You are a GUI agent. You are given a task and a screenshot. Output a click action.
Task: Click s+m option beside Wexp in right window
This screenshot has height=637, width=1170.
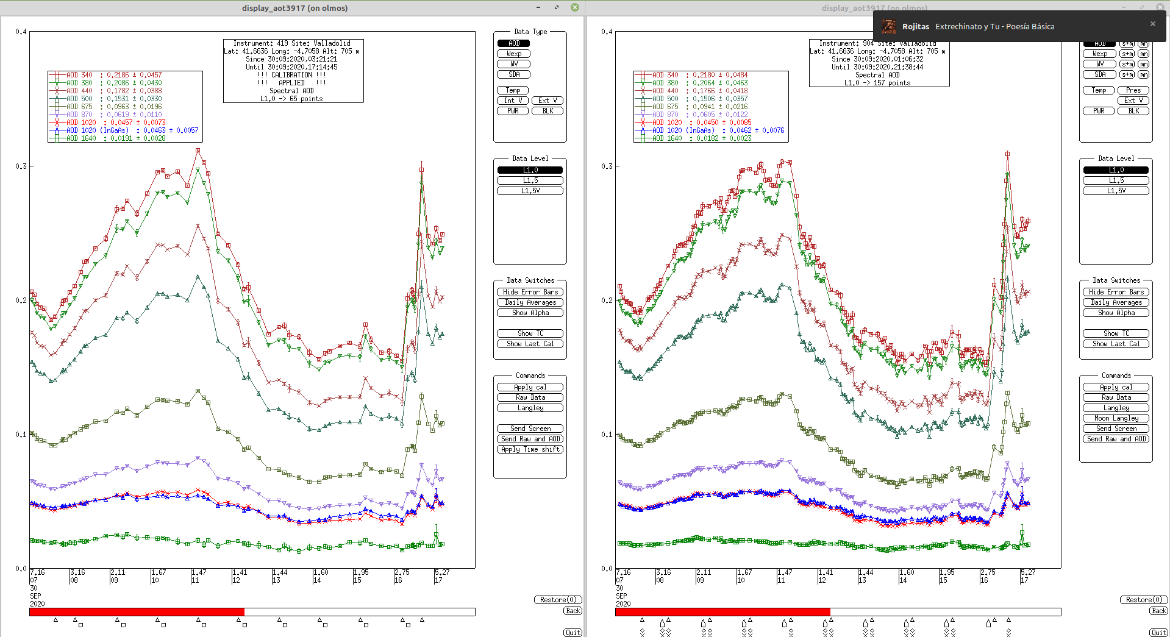pyautogui.click(x=1127, y=54)
